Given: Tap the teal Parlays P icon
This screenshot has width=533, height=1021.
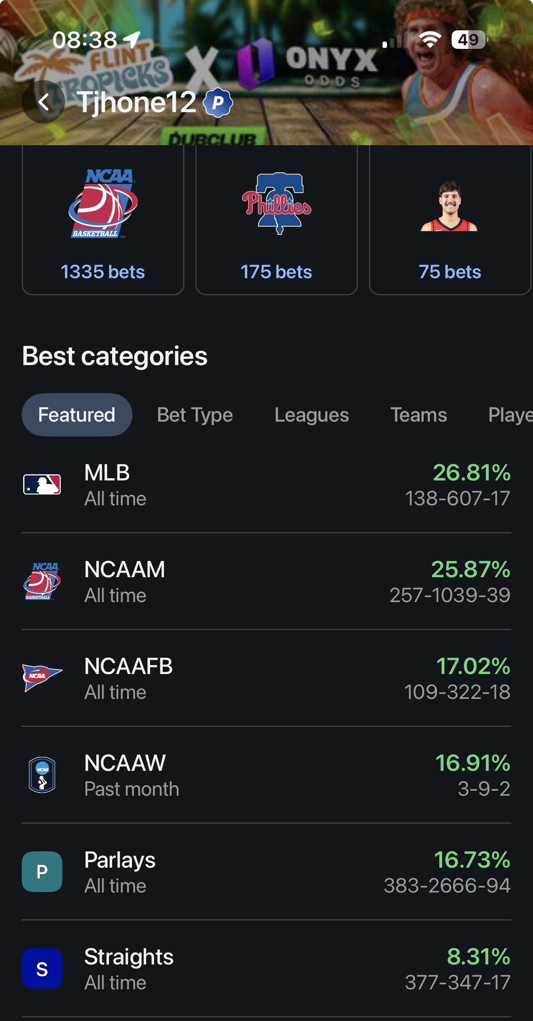Looking at the screenshot, I should pyautogui.click(x=42, y=872).
